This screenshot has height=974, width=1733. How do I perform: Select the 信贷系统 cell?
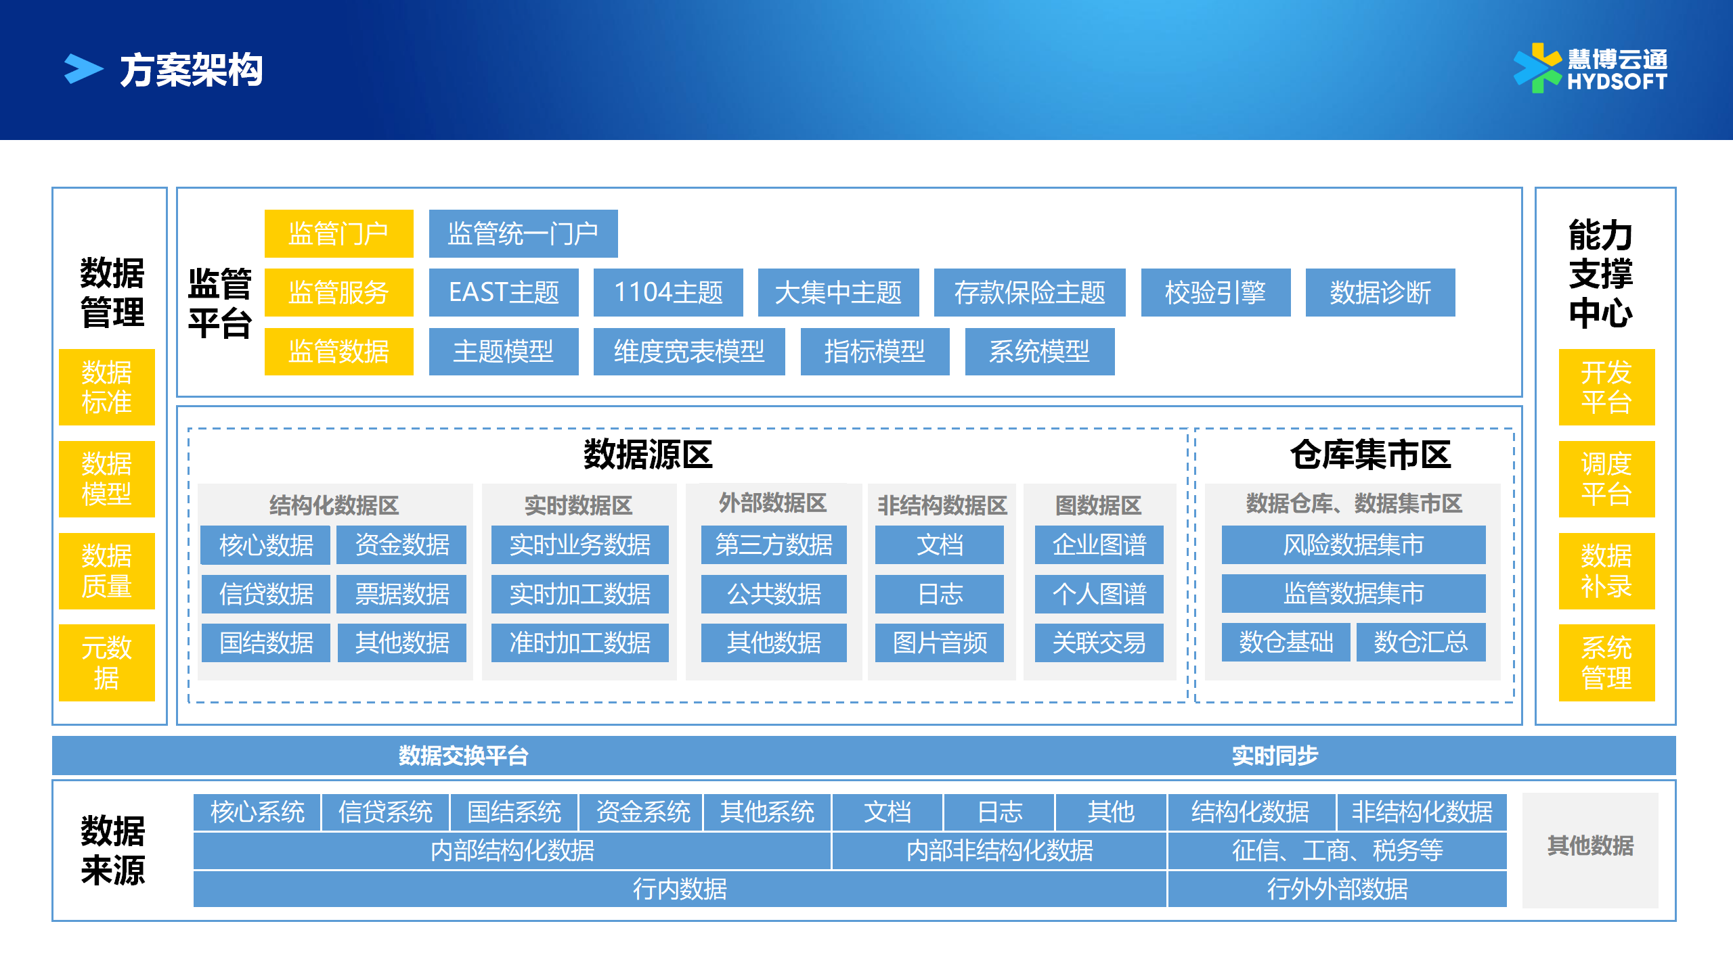click(385, 812)
